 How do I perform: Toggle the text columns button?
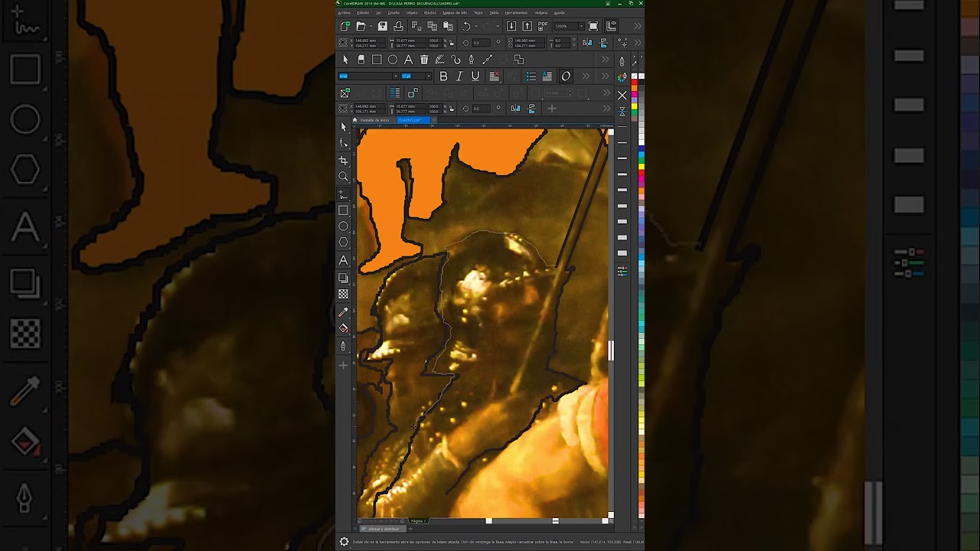coord(394,93)
